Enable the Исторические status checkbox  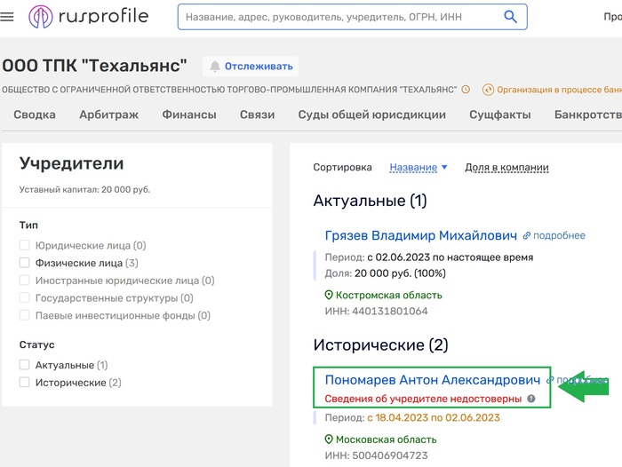25,382
